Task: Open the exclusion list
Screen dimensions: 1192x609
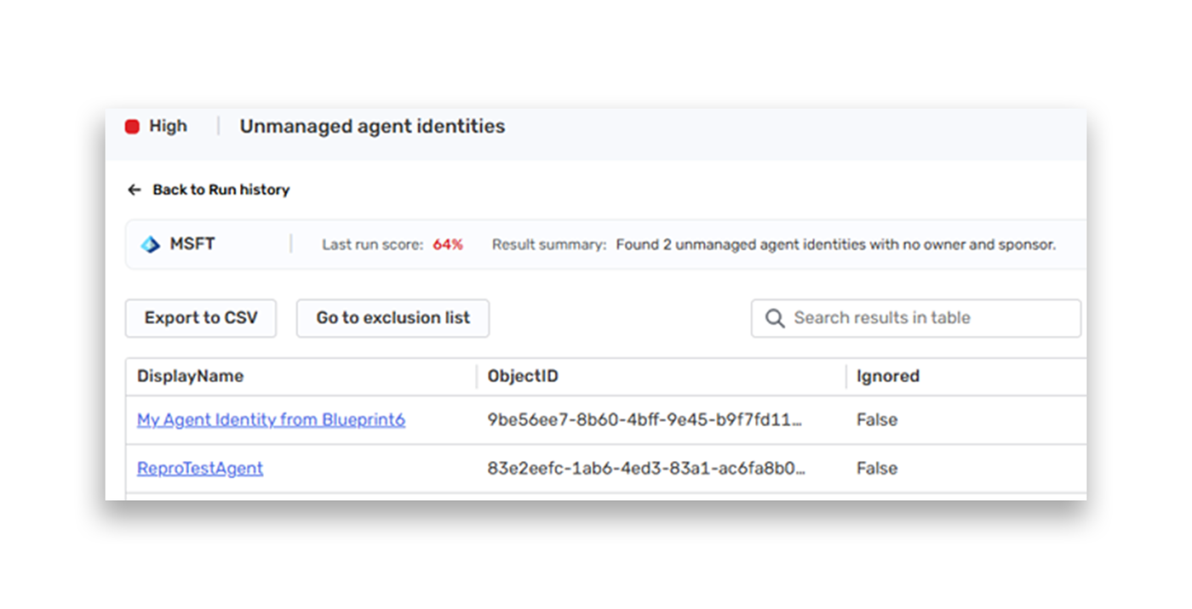Action: [393, 318]
